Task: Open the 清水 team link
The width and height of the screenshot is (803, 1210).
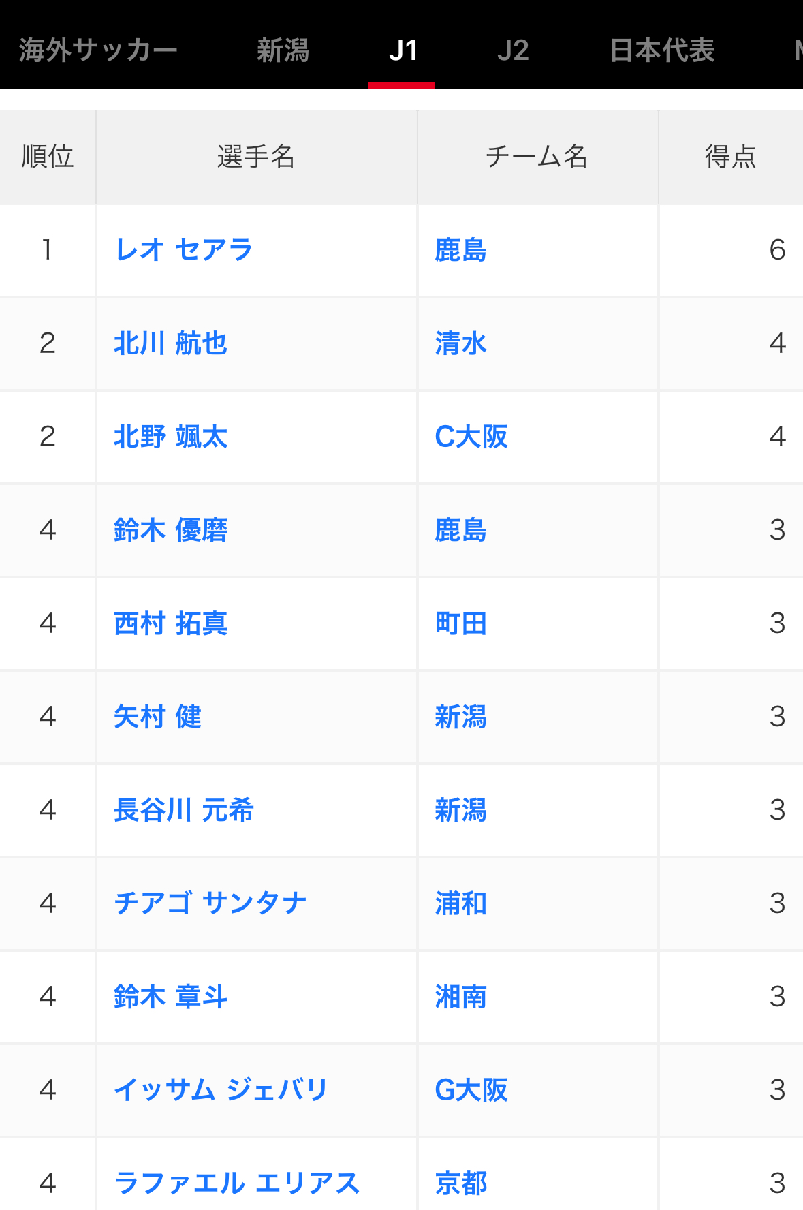Action: [x=461, y=343]
